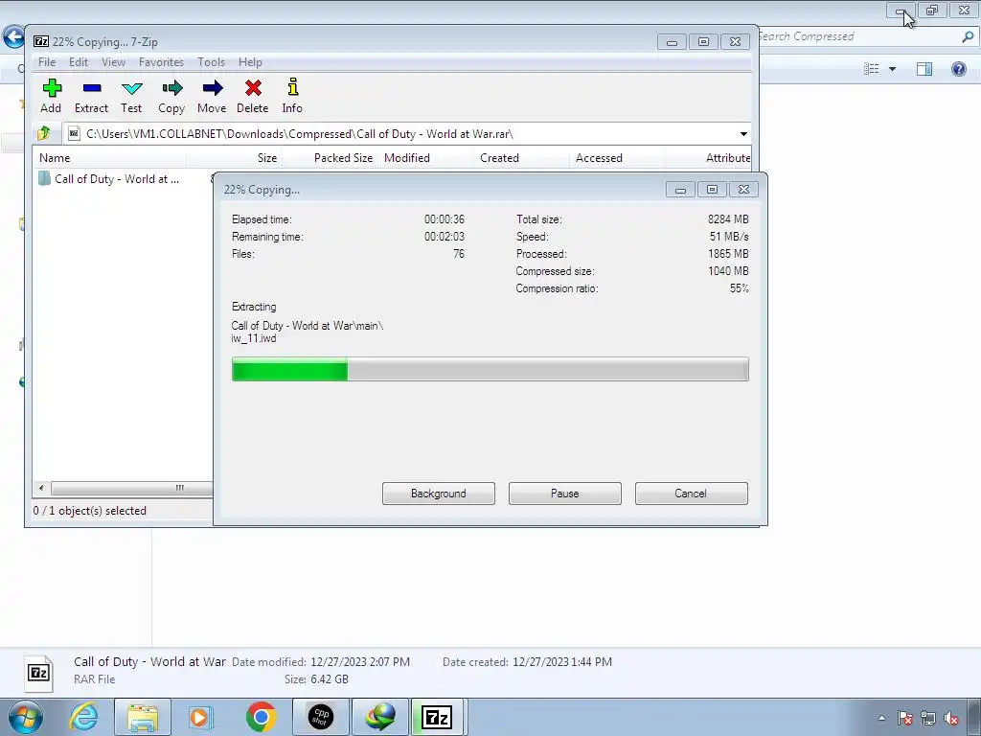The height and width of the screenshot is (736, 981).
Task: Launch Internet Explorer from taskbar
Action: (x=84, y=717)
